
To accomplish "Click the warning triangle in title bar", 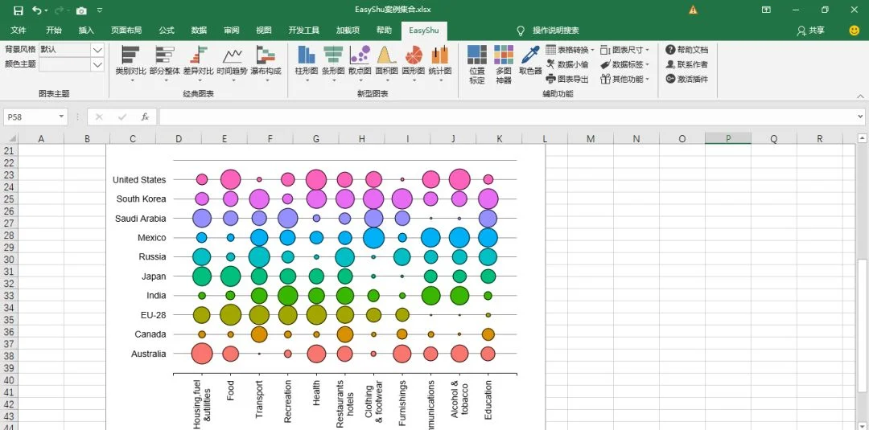I will [x=693, y=10].
